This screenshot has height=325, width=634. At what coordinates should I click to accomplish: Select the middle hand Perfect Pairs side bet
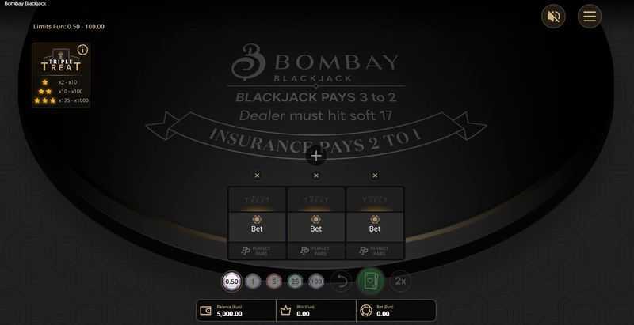(316, 251)
